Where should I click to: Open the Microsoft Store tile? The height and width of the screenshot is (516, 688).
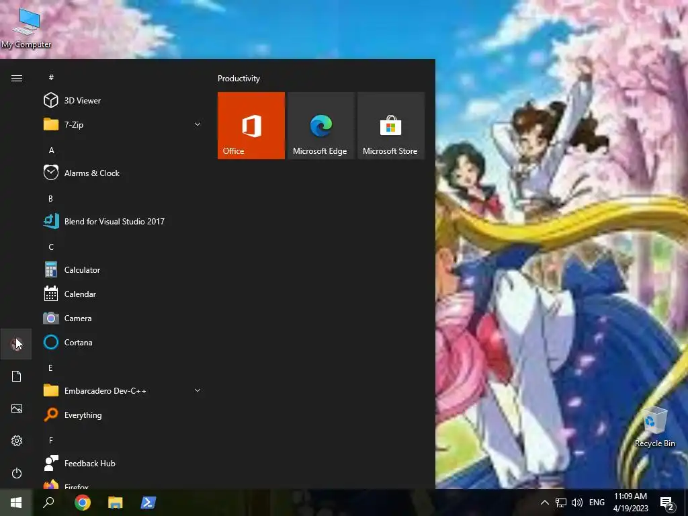pos(391,126)
